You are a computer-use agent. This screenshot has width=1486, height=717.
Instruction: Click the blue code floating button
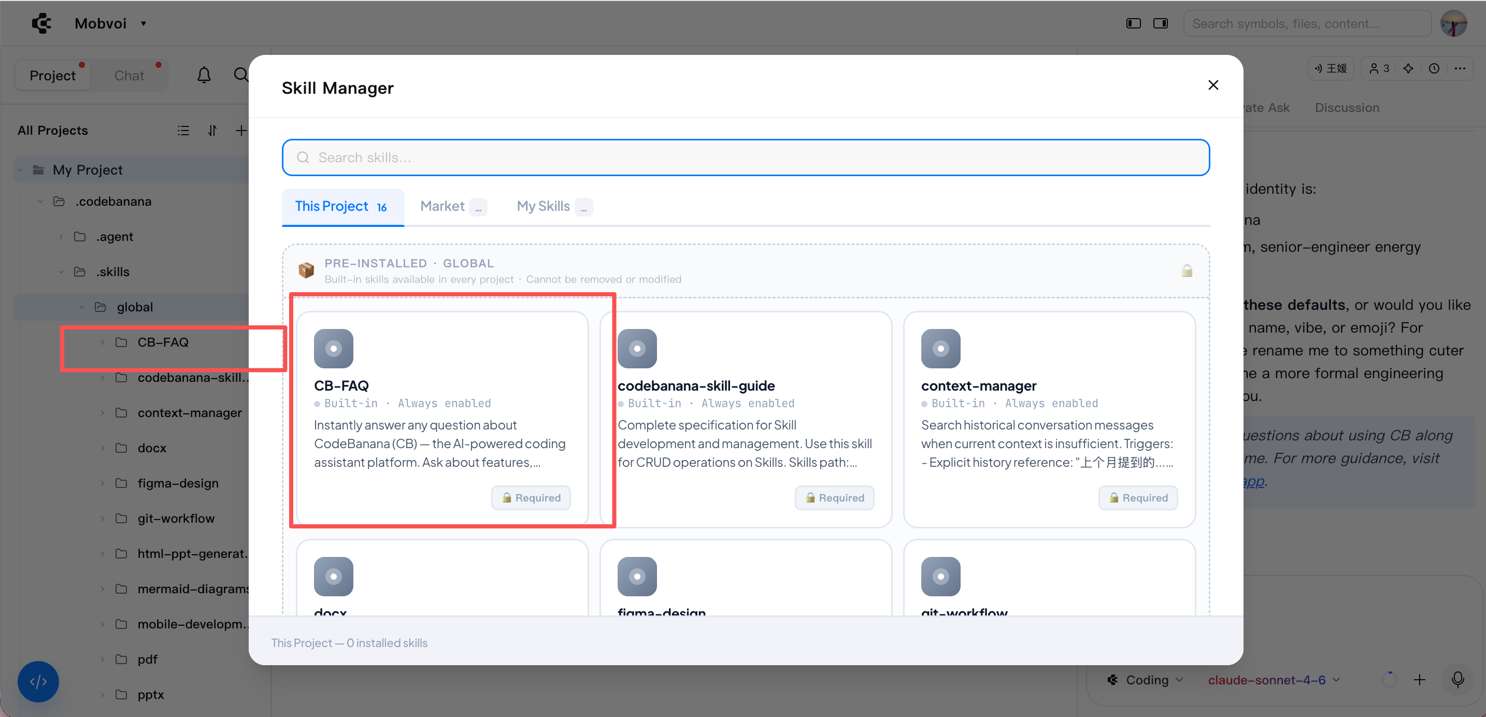click(x=38, y=681)
